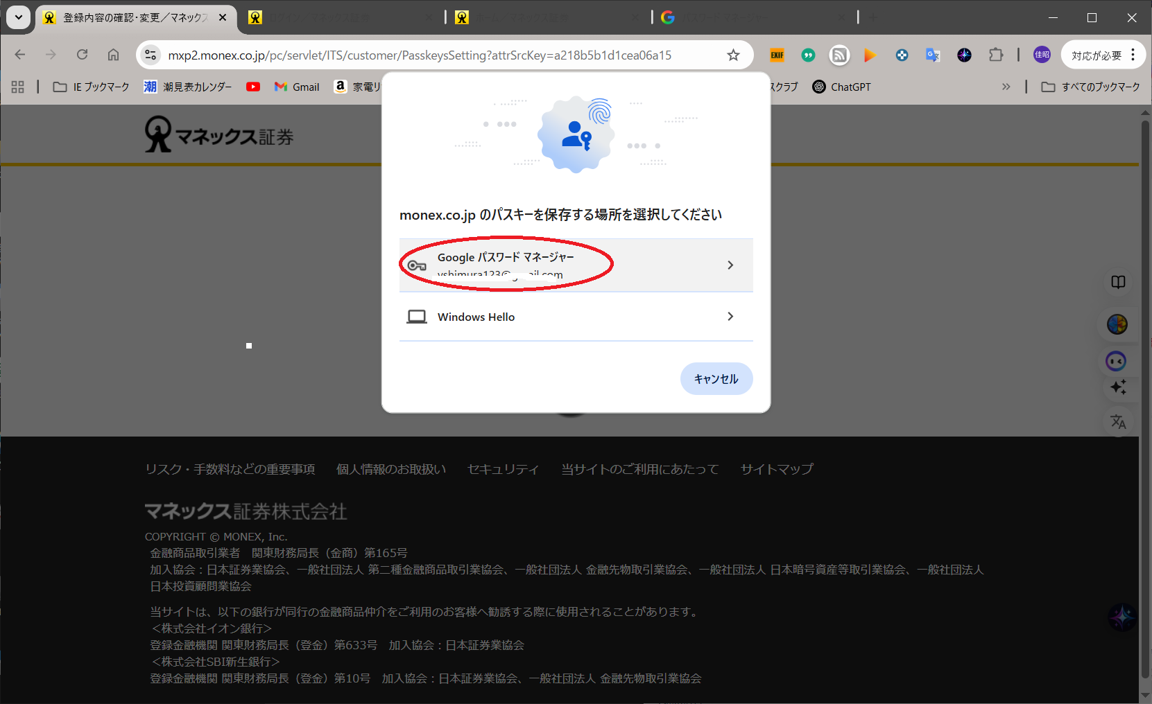This screenshot has width=1152, height=704.
Task: Click the Home button in toolbar
Action: point(113,55)
